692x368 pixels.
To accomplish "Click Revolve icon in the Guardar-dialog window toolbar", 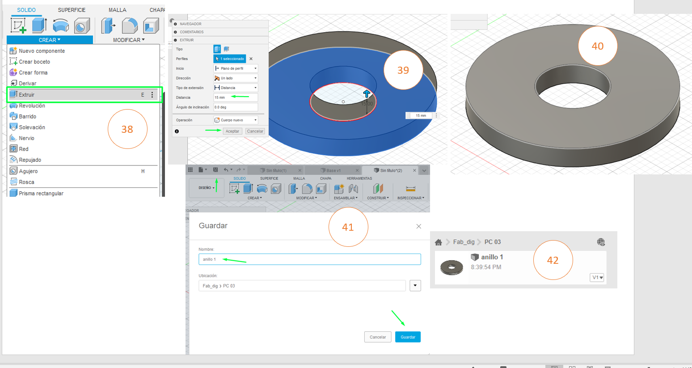I will click(262, 189).
